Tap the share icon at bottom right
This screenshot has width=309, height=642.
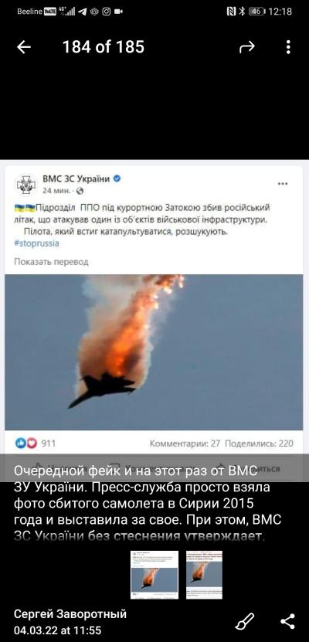[287, 622]
